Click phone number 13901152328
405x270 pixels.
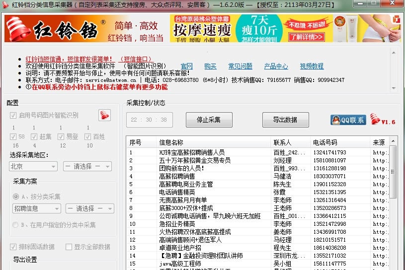pos(329,184)
